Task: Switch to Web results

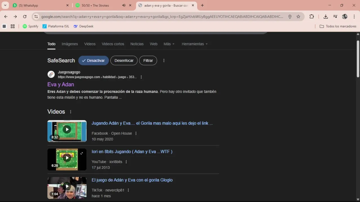Action: click(x=154, y=44)
